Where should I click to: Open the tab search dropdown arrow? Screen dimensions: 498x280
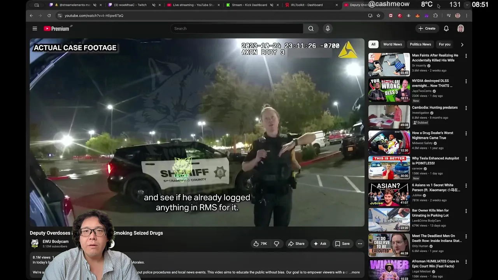467,5
